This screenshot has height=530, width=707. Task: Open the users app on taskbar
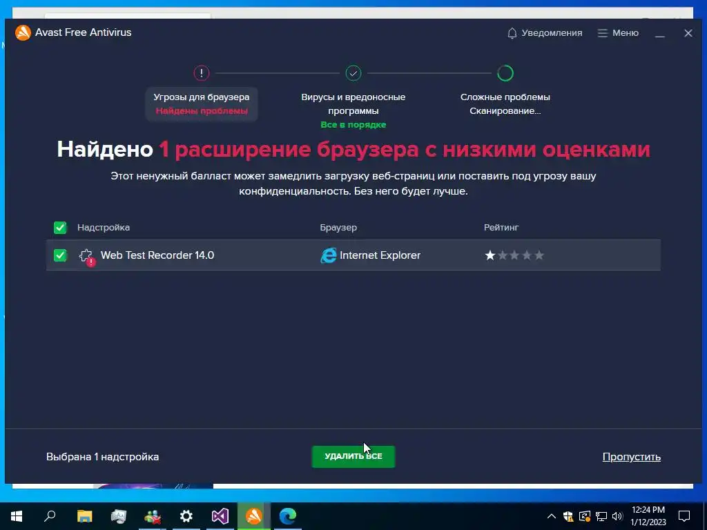point(153,516)
